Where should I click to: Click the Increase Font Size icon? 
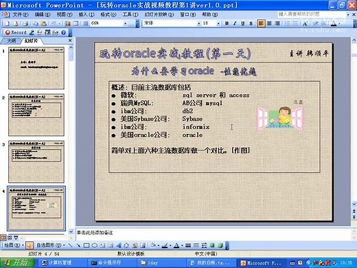click(305, 23)
